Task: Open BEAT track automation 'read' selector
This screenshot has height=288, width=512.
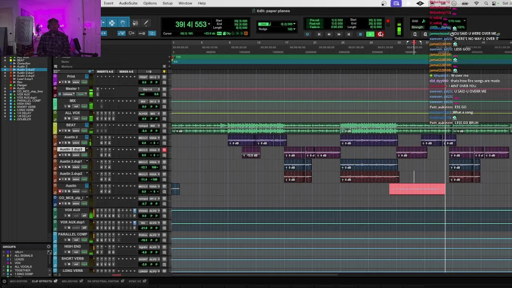Action: point(84,131)
